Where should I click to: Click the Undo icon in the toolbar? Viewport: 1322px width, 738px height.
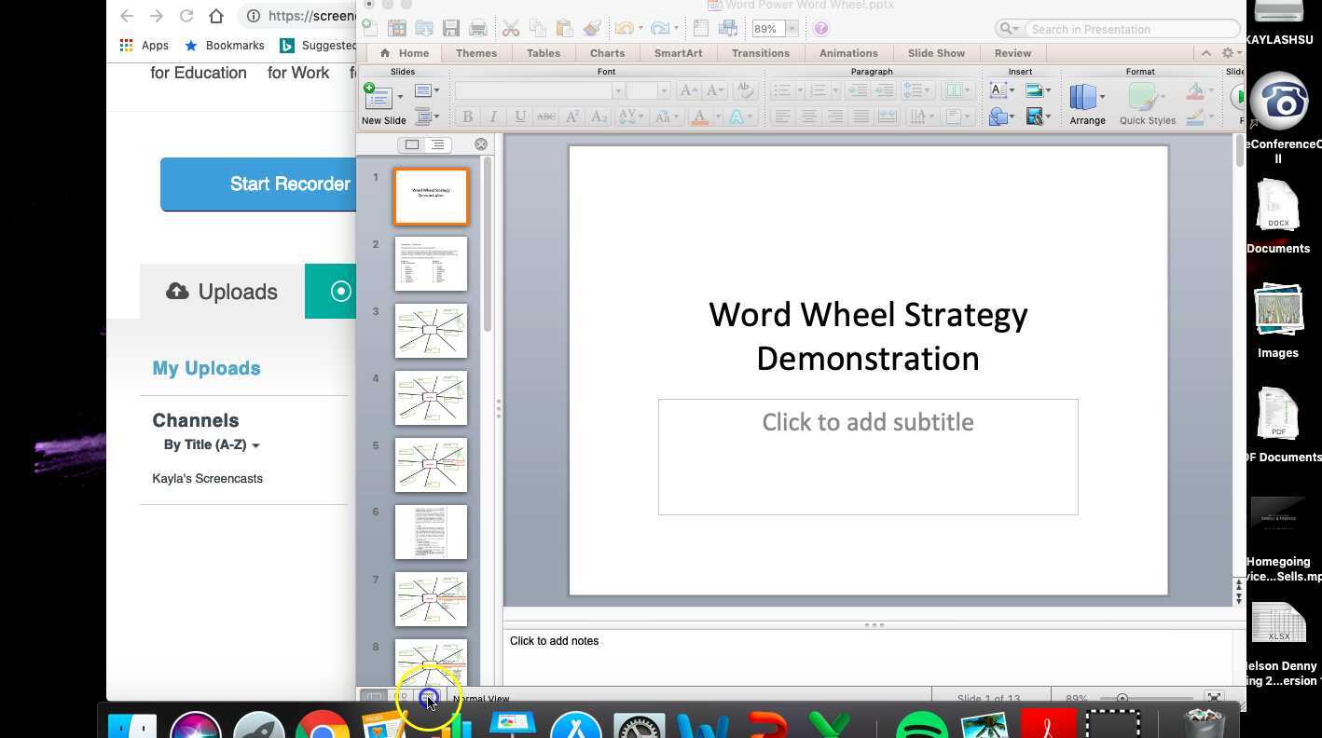pos(623,28)
